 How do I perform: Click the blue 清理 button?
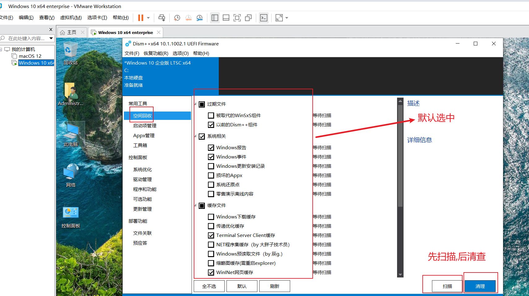point(480,286)
